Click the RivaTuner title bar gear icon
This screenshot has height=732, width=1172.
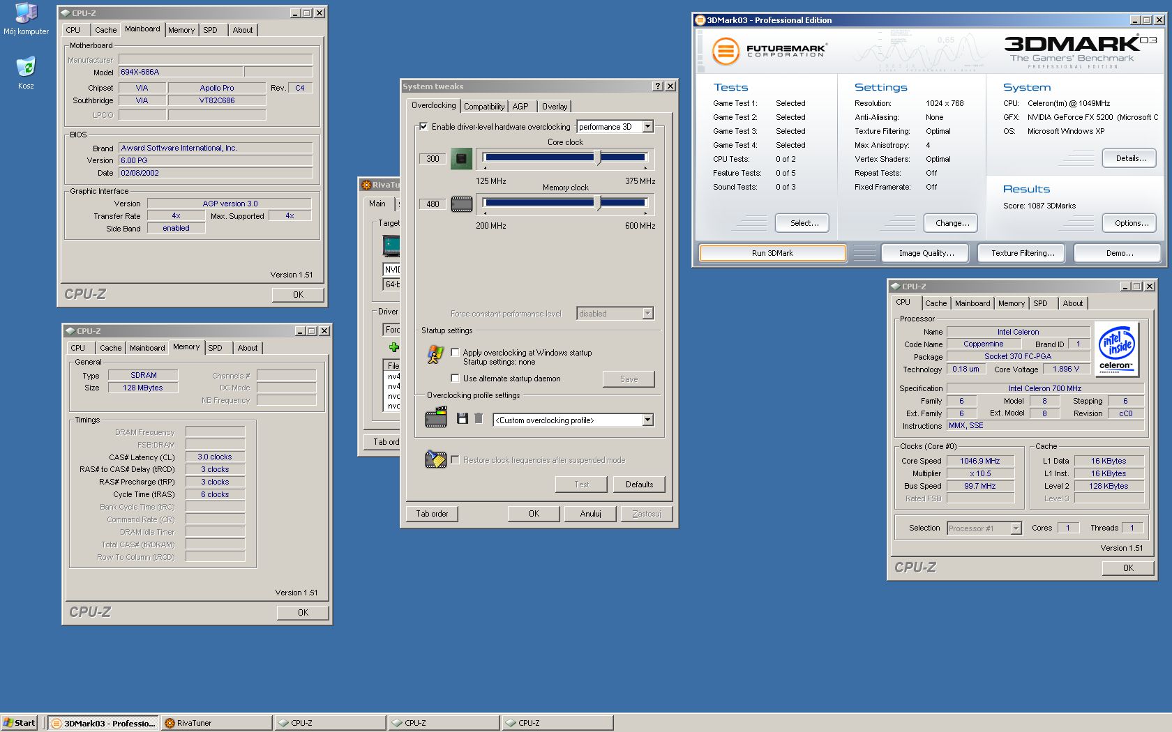point(366,185)
